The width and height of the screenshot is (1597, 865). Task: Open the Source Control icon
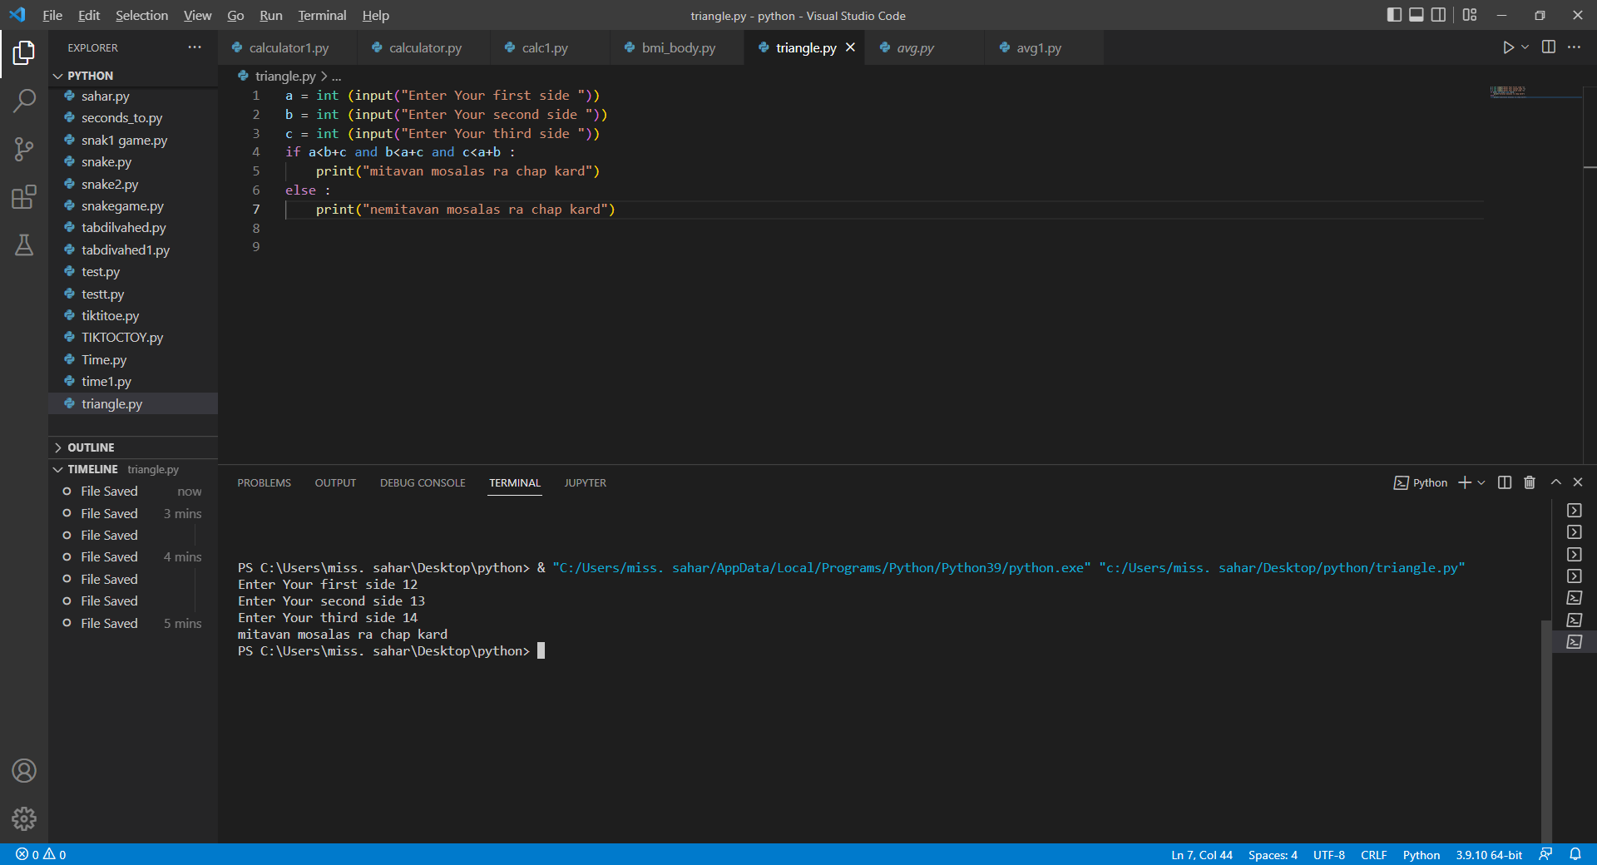point(24,148)
